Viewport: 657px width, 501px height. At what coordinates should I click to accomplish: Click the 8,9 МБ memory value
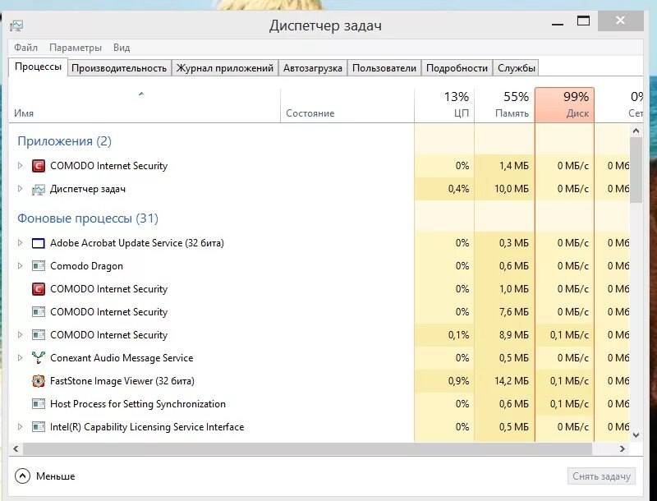point(514,335)
